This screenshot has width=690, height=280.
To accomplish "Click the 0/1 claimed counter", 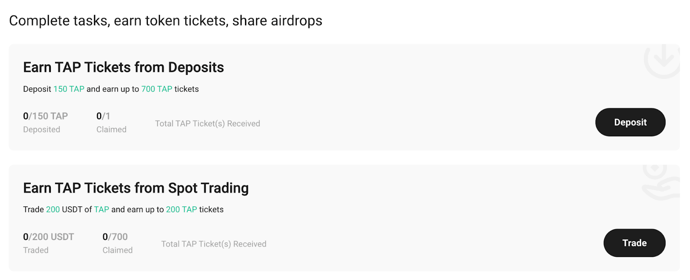I will click(103, 116).
